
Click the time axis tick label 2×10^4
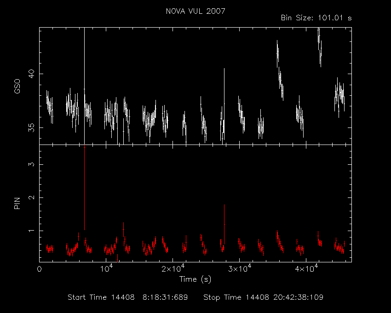point(173,268)
